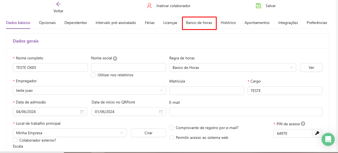Image resolution: width=338 pixels, height=153 pixels.
Task: Open calendar icon in Data de admissão
Action: [x=82, y=112]
